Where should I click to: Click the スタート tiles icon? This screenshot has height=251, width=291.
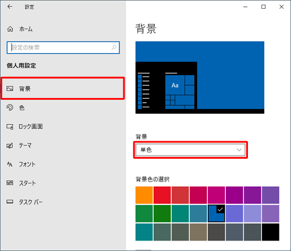10,183
